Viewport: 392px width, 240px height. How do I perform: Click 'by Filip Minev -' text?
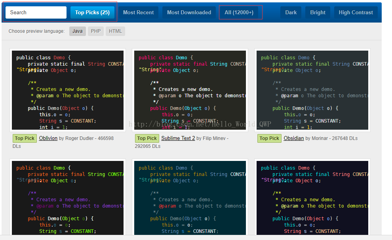(x=213, y=138)
